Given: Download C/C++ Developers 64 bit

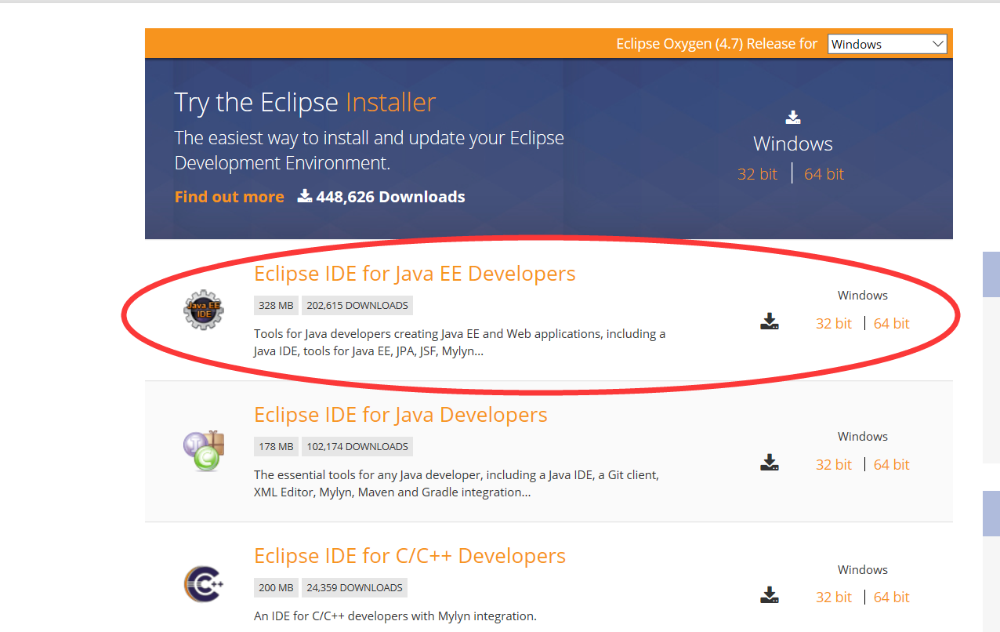Looking at the screenshot, I should (892, 597).
